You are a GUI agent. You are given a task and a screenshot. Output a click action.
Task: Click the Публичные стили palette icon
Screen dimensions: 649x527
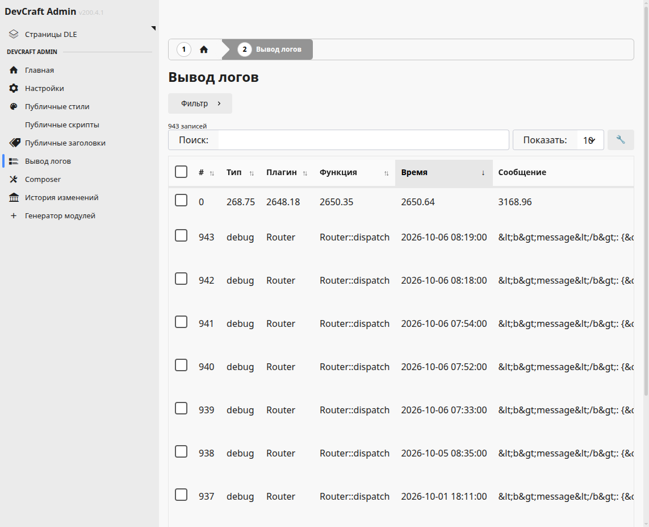click(x=14, y=106)
